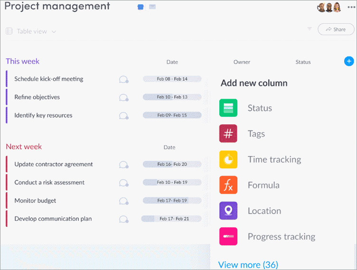Open the Feb 10 - Feb 19 timeline
Image resolution: width=357 pixels, height=270 pixels.
click(172, 182)
